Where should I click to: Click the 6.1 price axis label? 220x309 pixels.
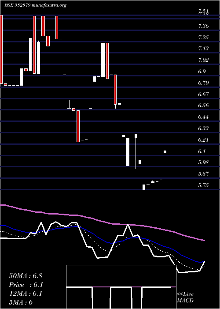click(x=202, y=151)
